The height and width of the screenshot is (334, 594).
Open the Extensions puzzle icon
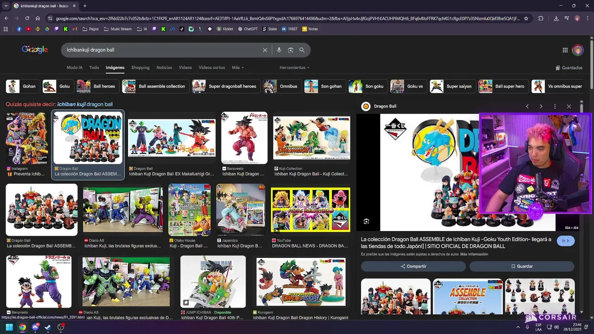[541, 19]
